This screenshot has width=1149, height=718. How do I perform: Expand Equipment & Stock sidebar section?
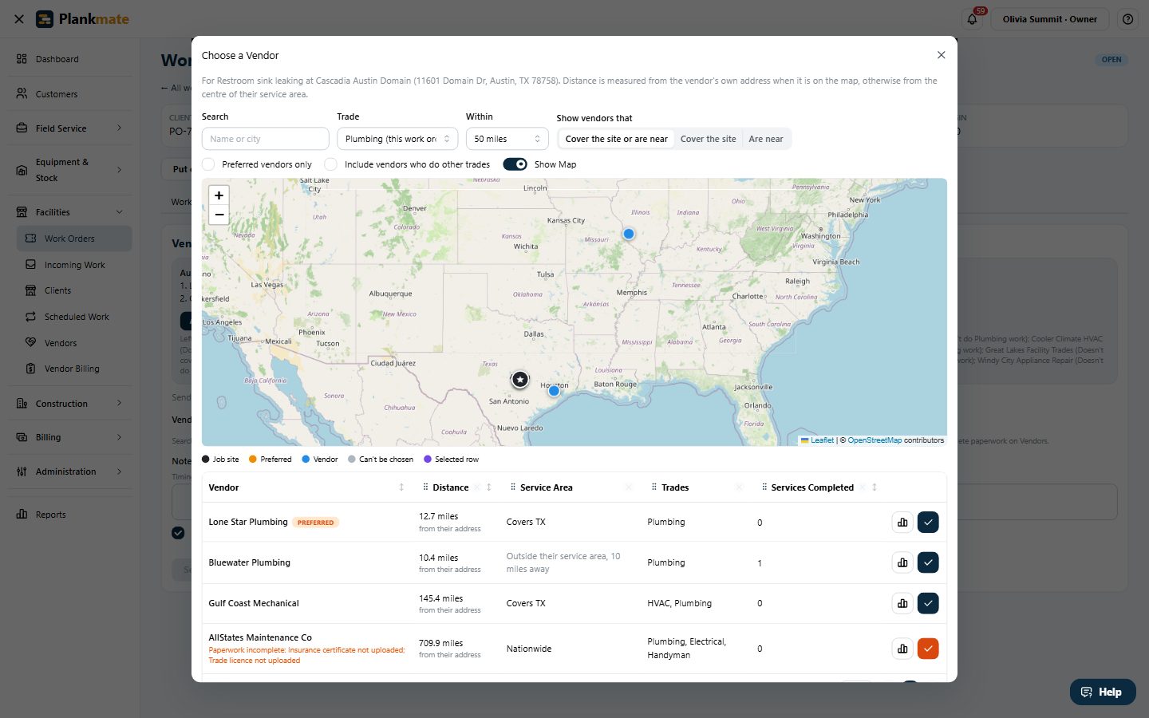70,170
